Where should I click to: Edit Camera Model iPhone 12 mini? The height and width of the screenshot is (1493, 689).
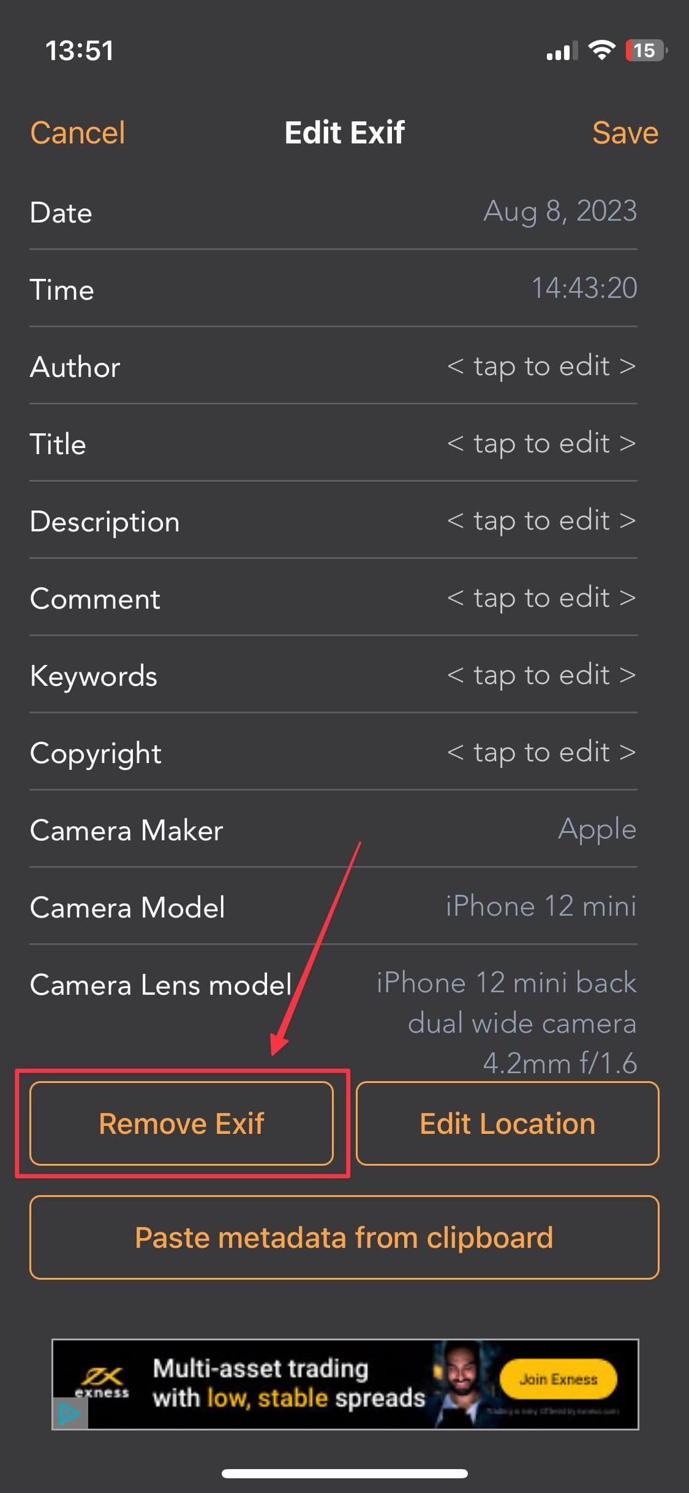pos(541,906)
